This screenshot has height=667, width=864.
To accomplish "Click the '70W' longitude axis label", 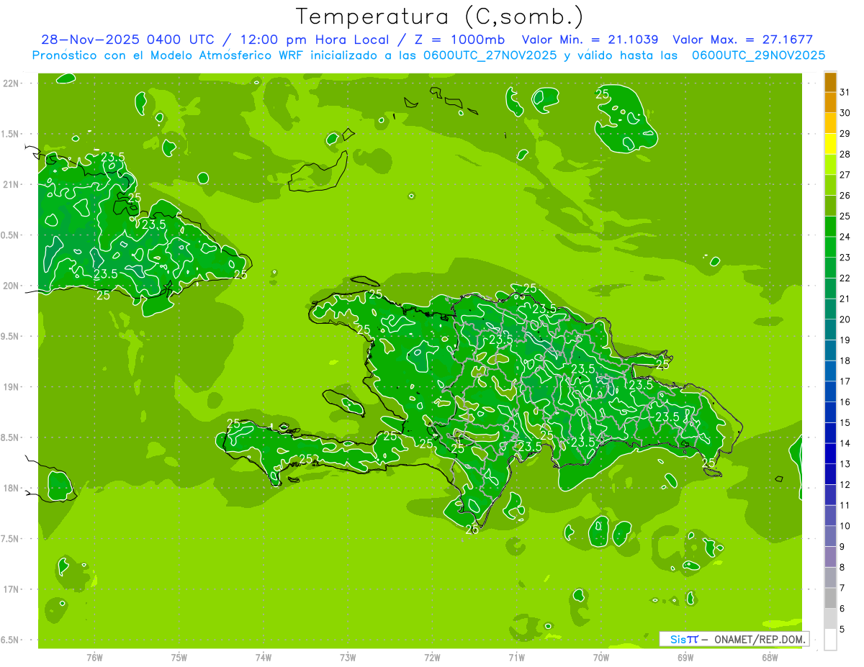I will 601,658.
